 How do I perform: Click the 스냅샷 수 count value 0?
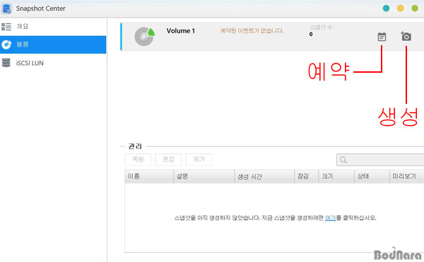point(311,35)
